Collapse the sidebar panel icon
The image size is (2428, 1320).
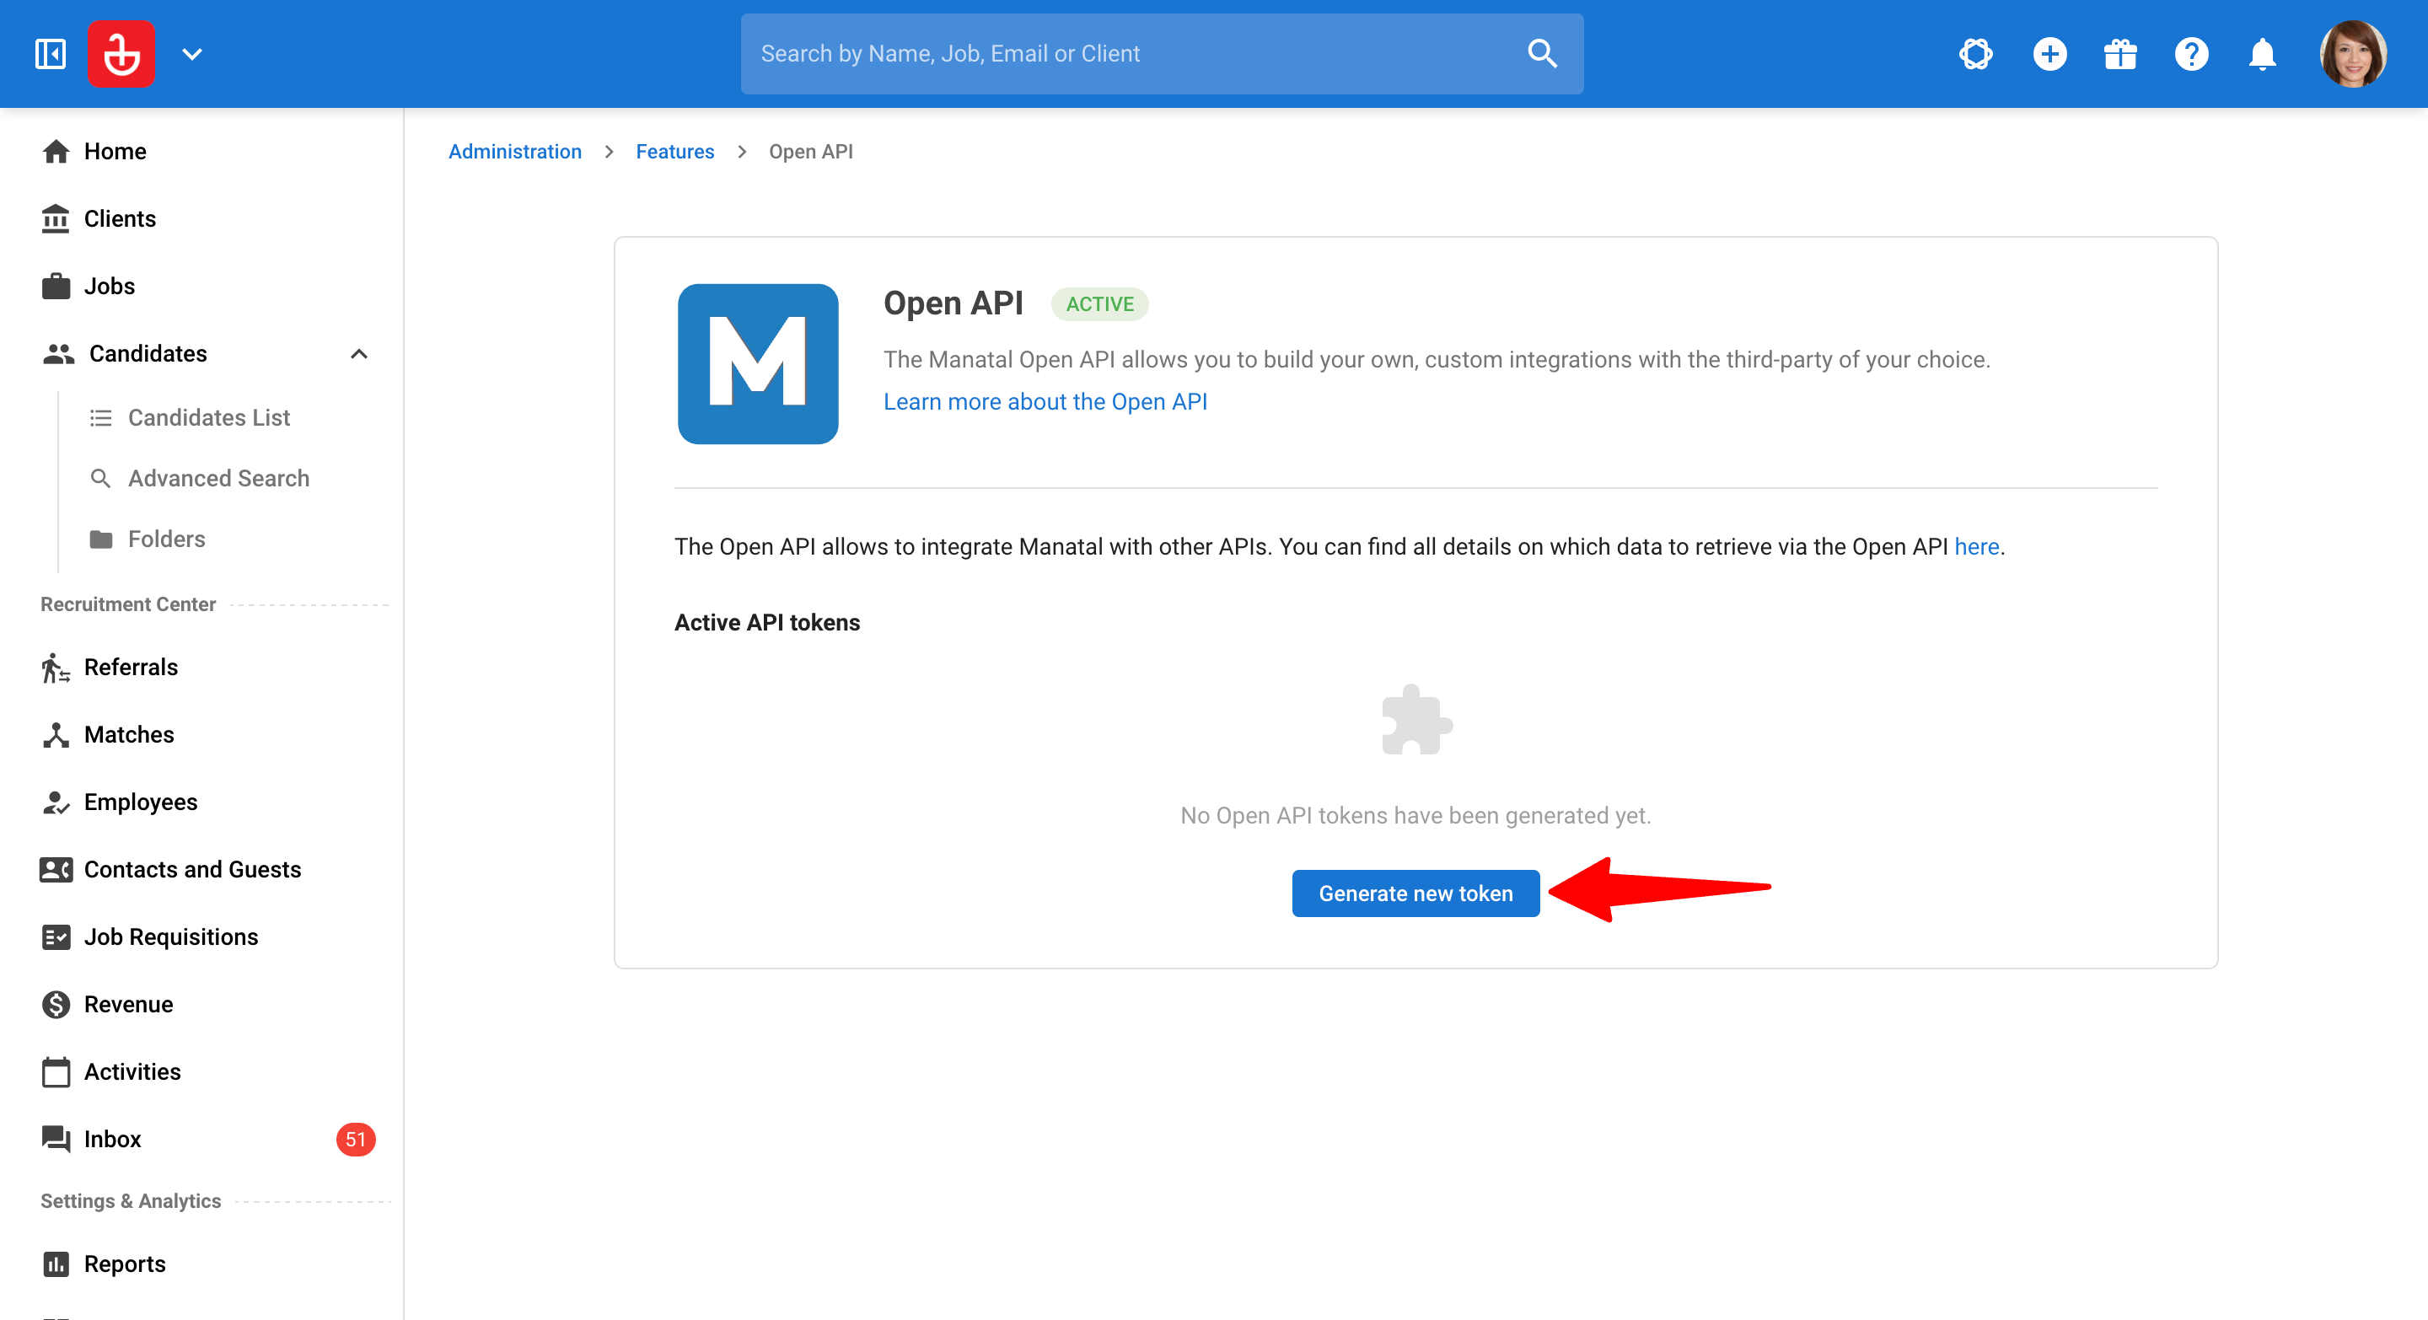tap(51, 54)
